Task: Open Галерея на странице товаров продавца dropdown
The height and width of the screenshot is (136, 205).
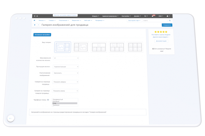Action: click(65, 91)
